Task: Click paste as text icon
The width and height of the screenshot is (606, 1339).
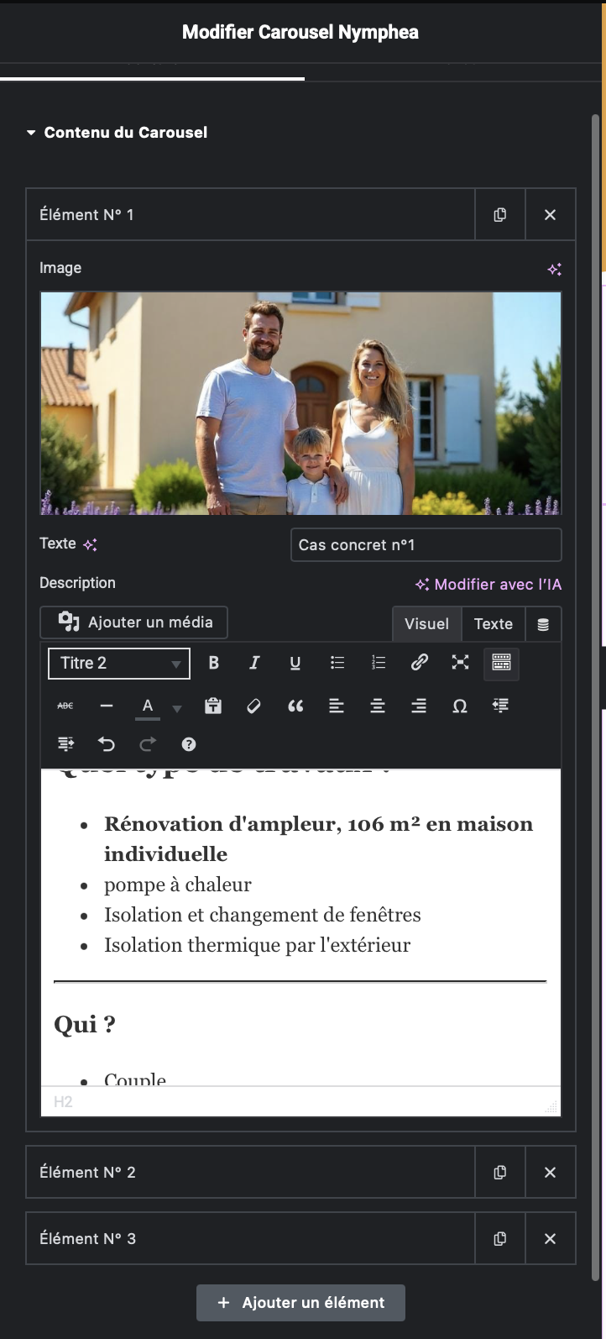Action: (x=213, y=706)
